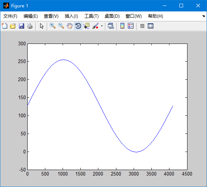Click y-axis tick label 250
Screen dimensions: 207x187
pos(22,62)
